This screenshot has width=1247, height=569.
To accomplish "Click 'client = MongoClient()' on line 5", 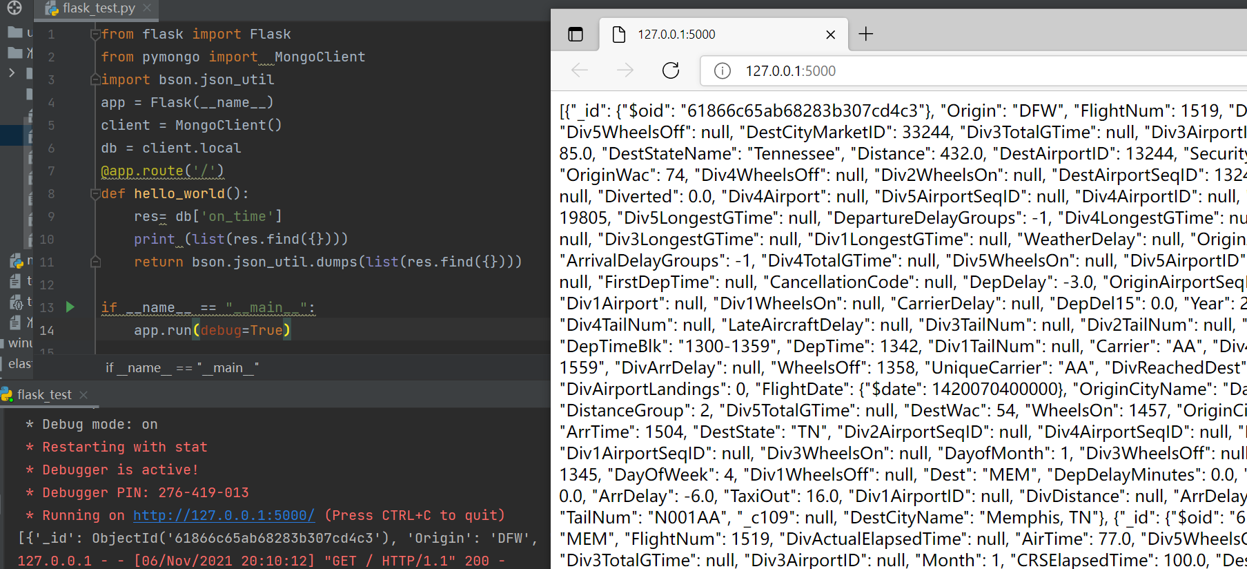I will [x=191, y=125].
